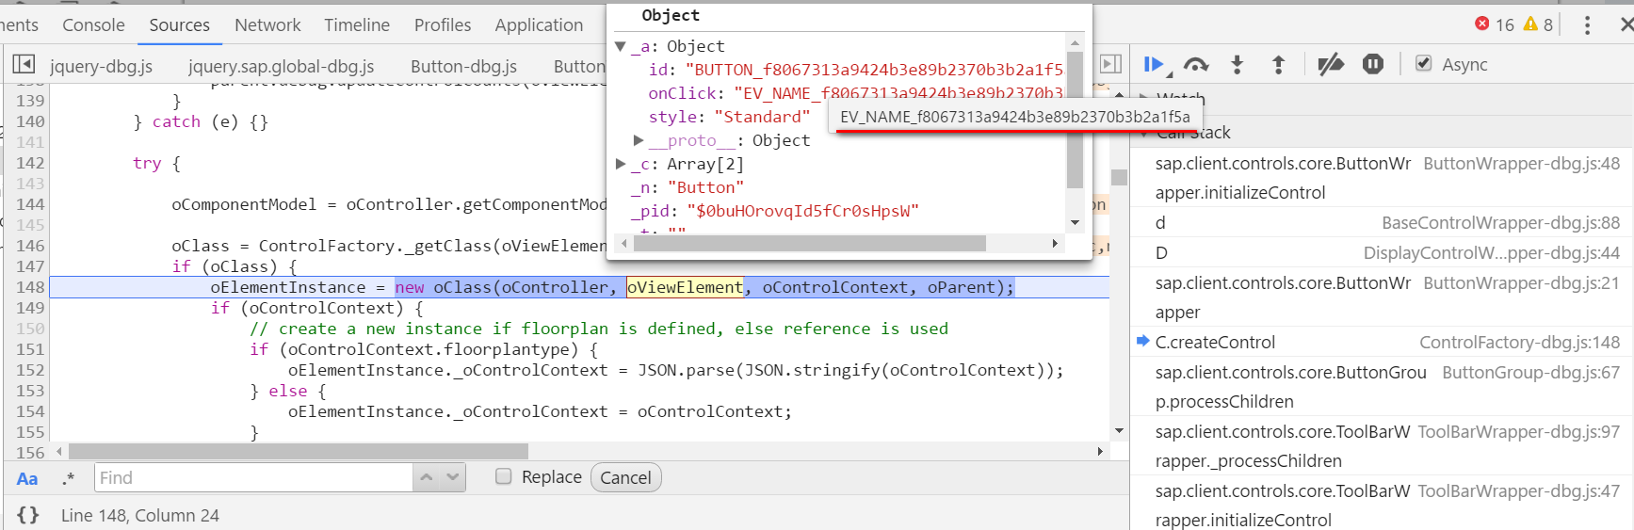The width and height of the screenshot is (1634, 530).
Task: Switch to the Profiles tab
Action: pyautogui.click(x=443, y=24)
